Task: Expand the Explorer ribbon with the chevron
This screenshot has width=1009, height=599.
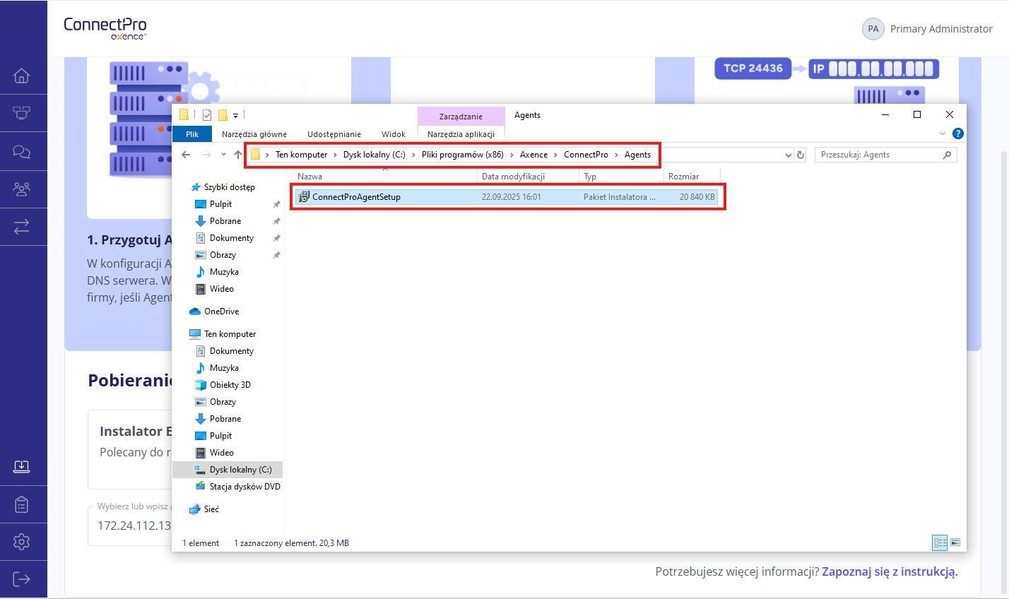Action: pyautogui.click(x=942, y=134)
